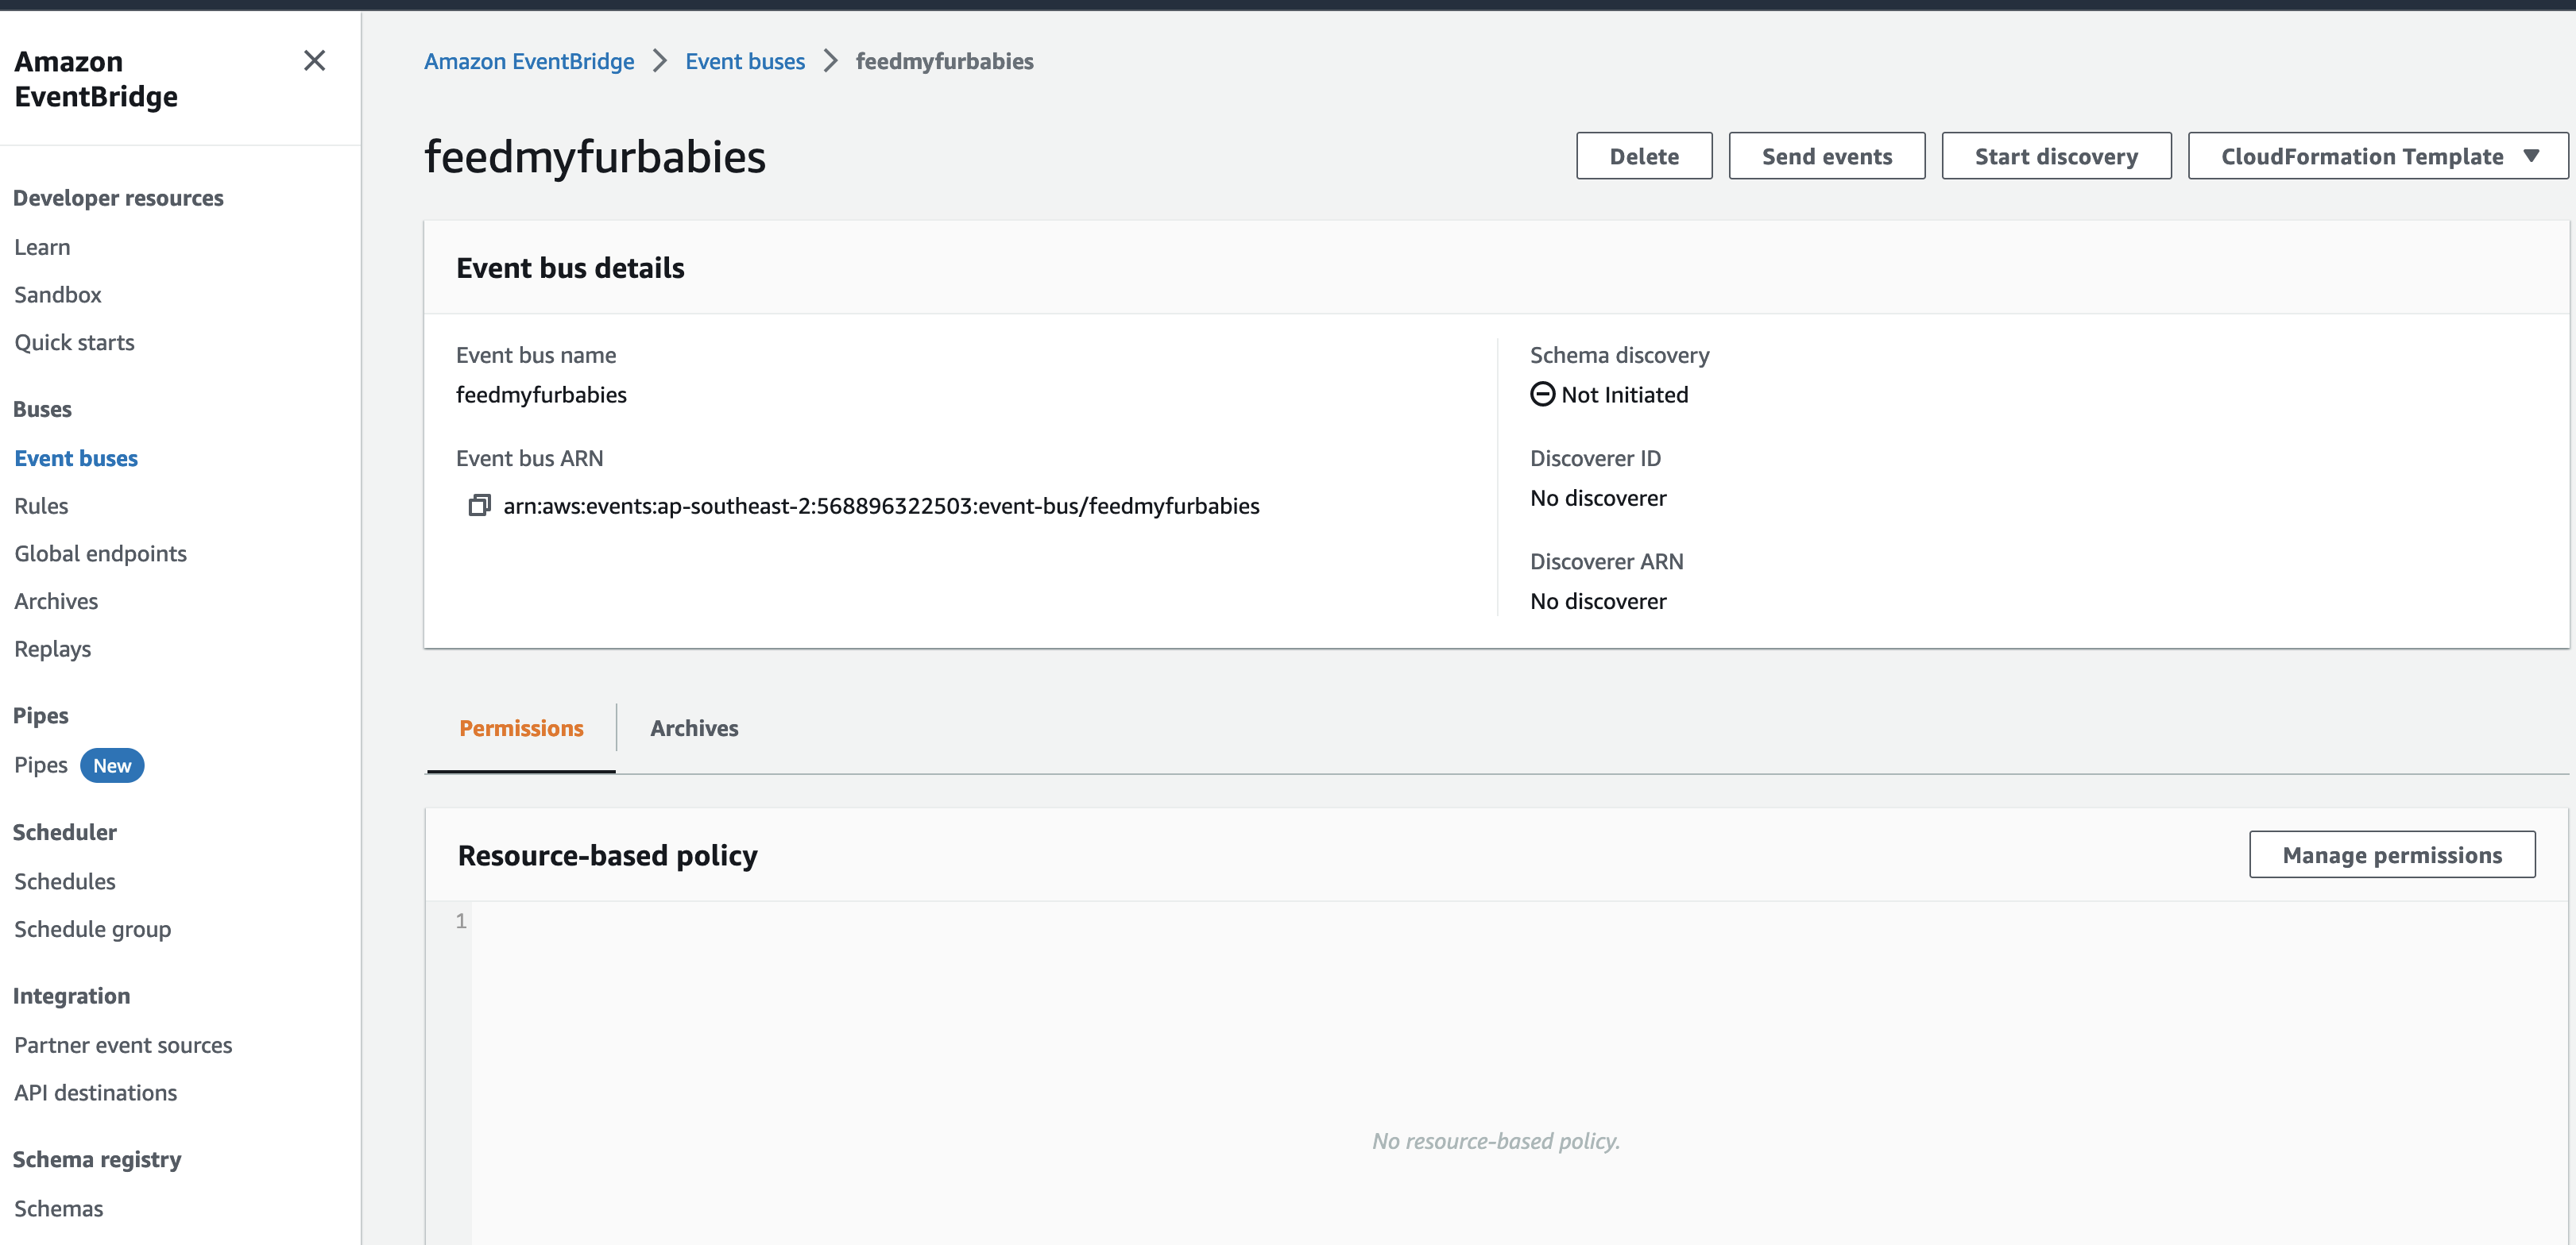Click line number 1 in policy editor
The height and width of the screenshot is (1245, 2576).
click(461, 921)
